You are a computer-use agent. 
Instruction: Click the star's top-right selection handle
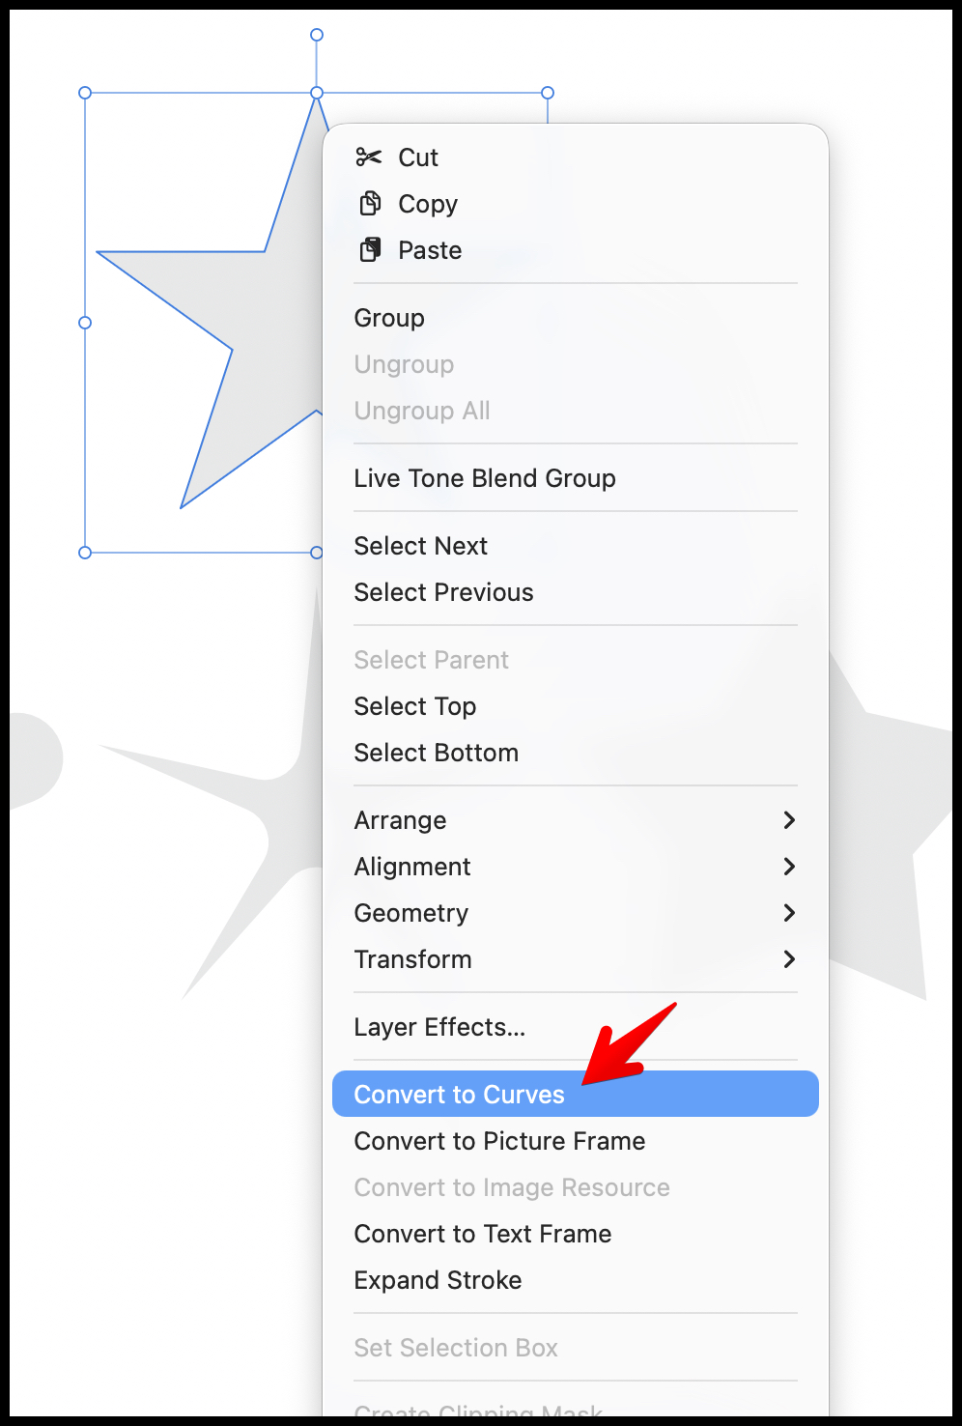coord(548,93)
